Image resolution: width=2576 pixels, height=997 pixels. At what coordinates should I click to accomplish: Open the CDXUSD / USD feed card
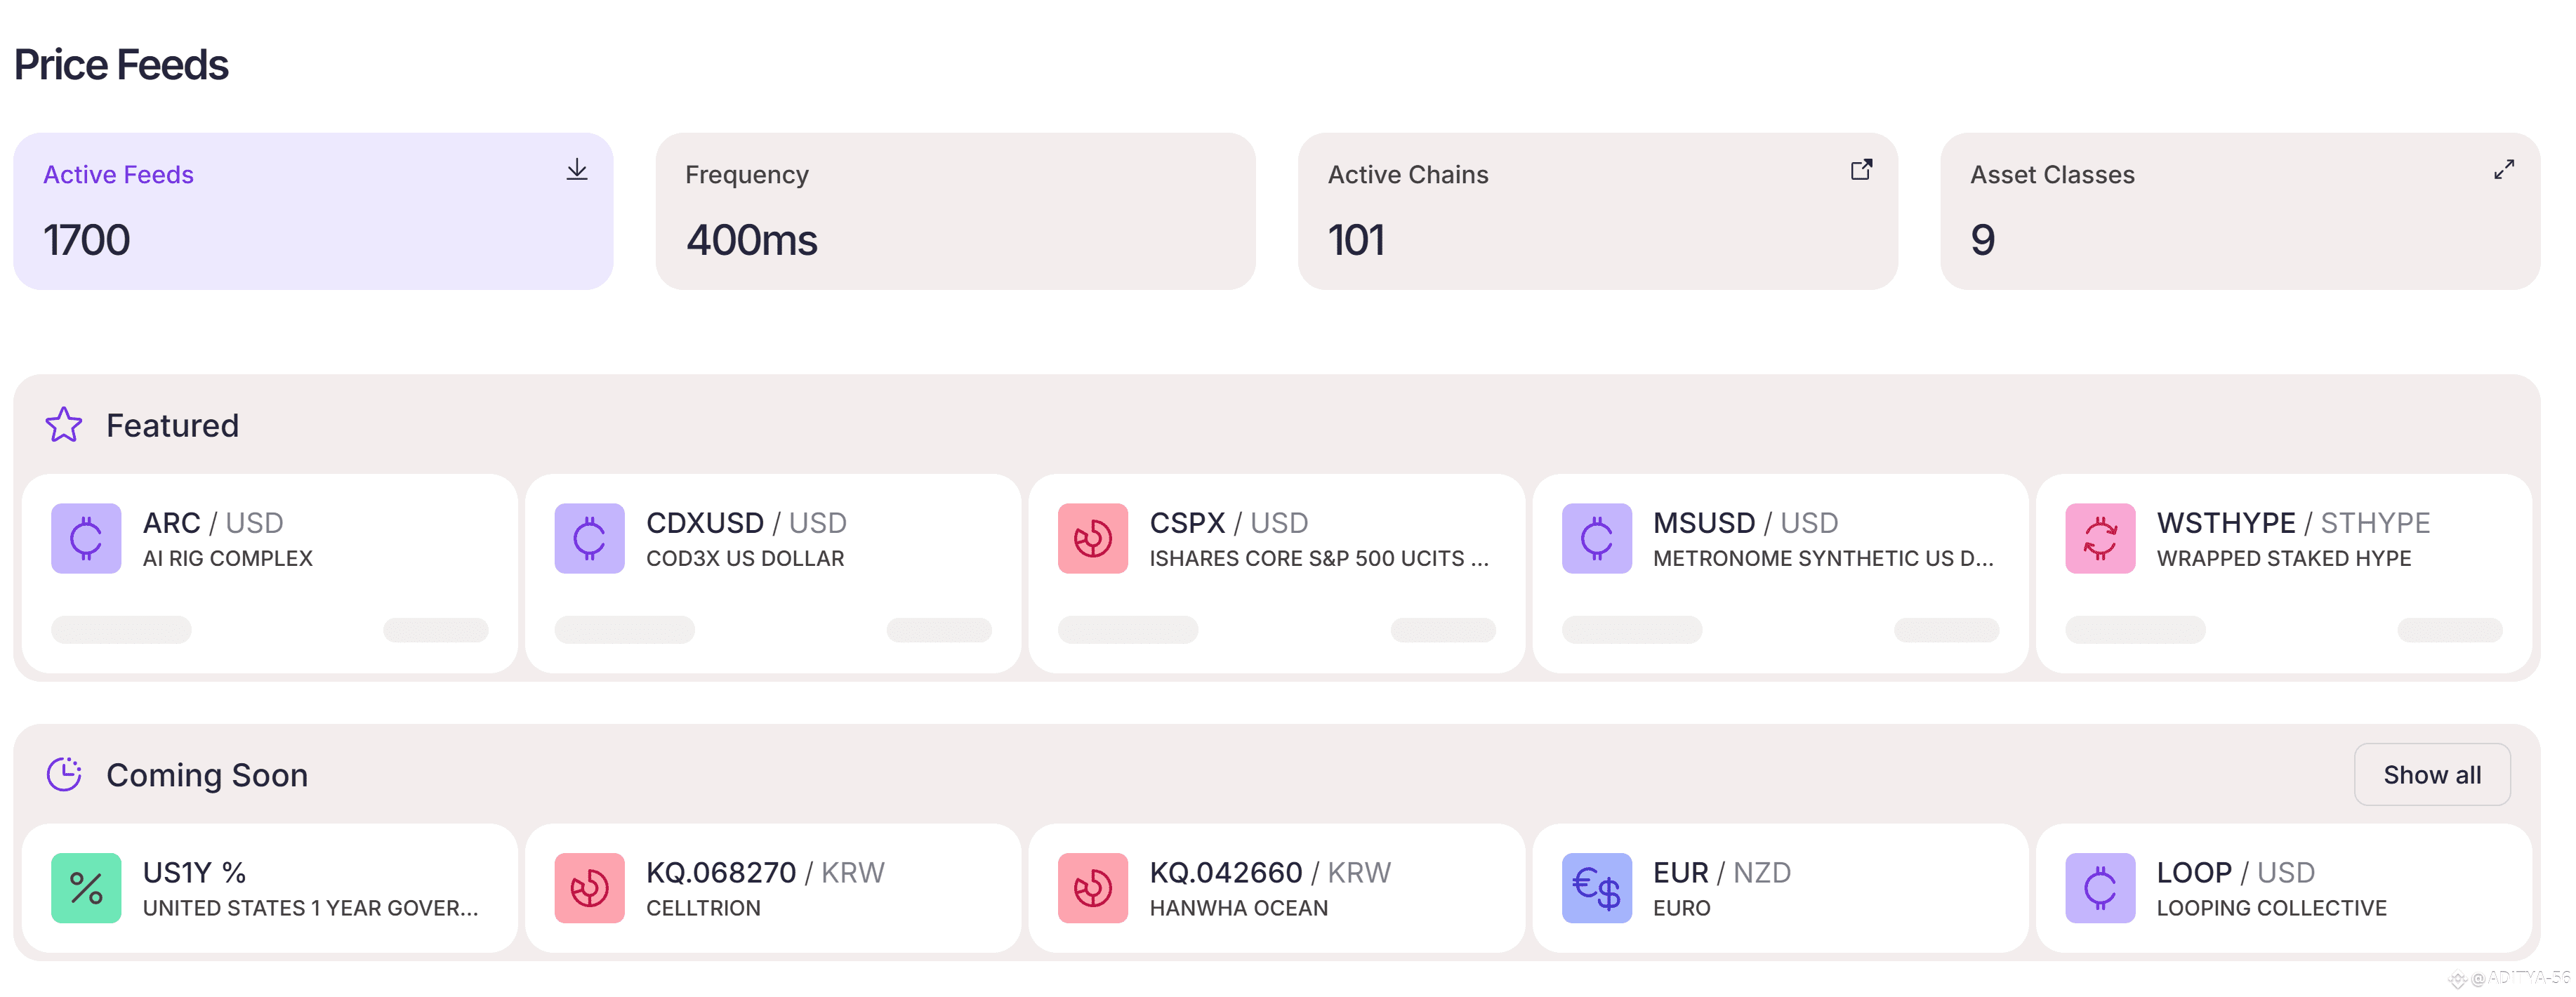[x=773, y=574]
